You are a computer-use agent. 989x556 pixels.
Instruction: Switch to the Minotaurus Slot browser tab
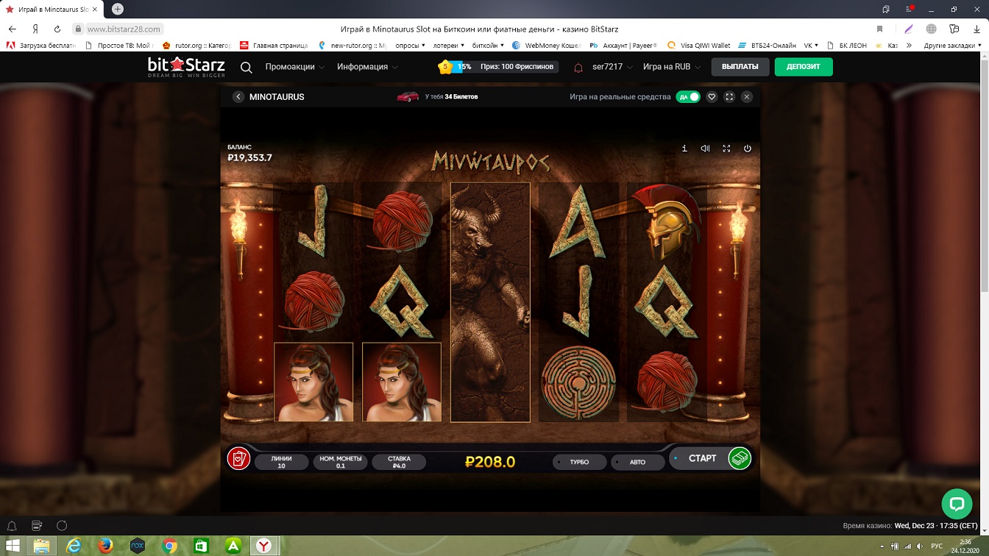point(52,9)
